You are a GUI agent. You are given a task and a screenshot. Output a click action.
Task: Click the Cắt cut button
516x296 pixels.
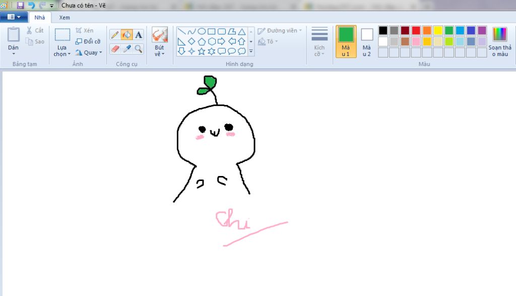pyautogui.click(x=35, y=30)
